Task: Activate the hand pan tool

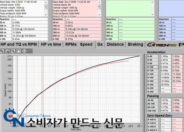Action: [x=18, y=51]
